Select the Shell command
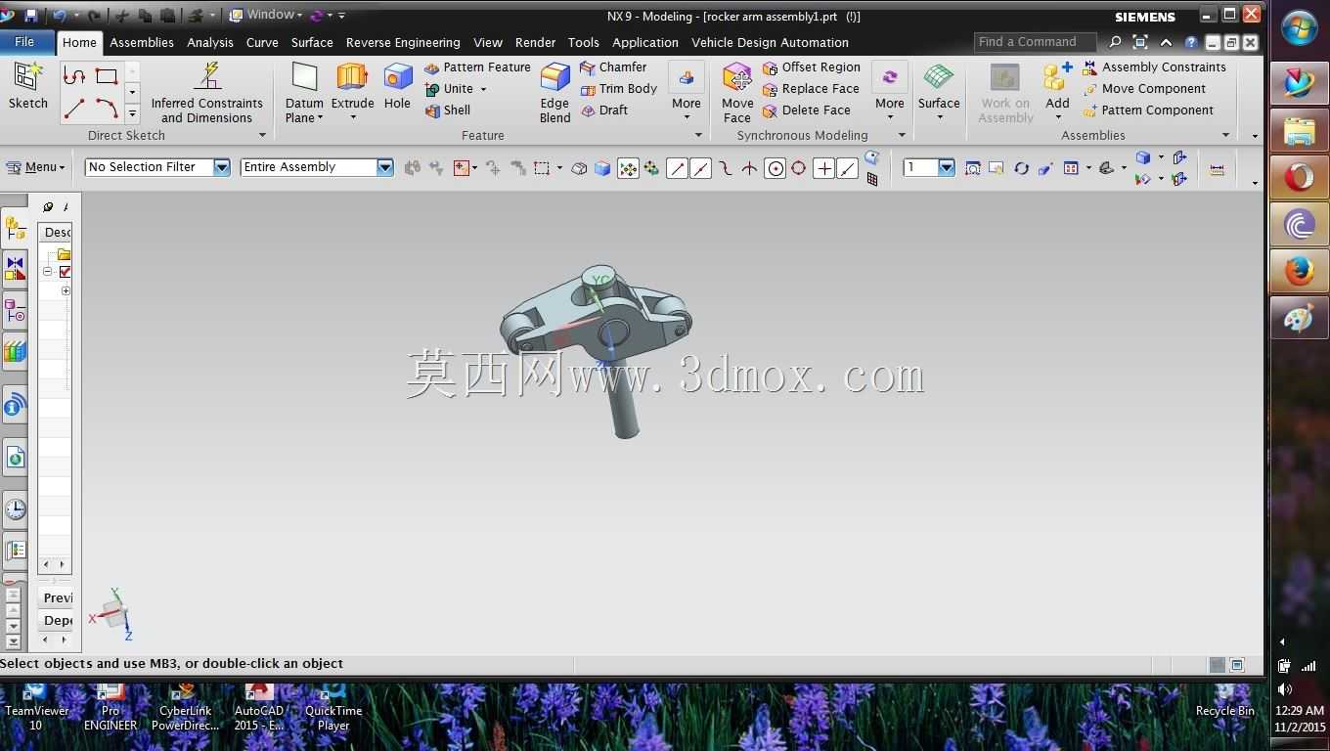The height and width of the screenshot is (751, 1330). tap(448, 110)
